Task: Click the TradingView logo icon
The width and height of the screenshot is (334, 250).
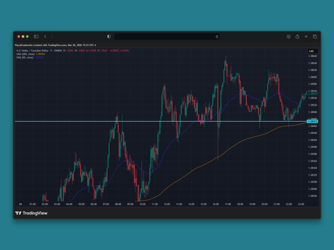Action: click(x=19, y=213)
